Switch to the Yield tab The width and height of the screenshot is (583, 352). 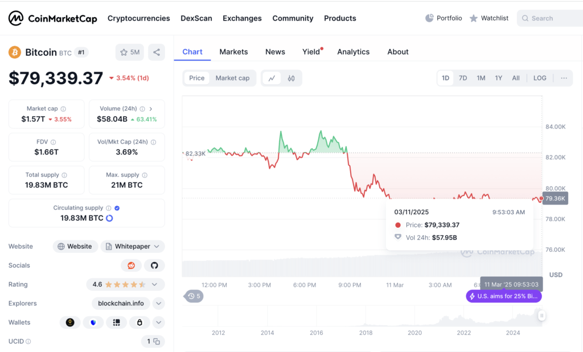311,52
